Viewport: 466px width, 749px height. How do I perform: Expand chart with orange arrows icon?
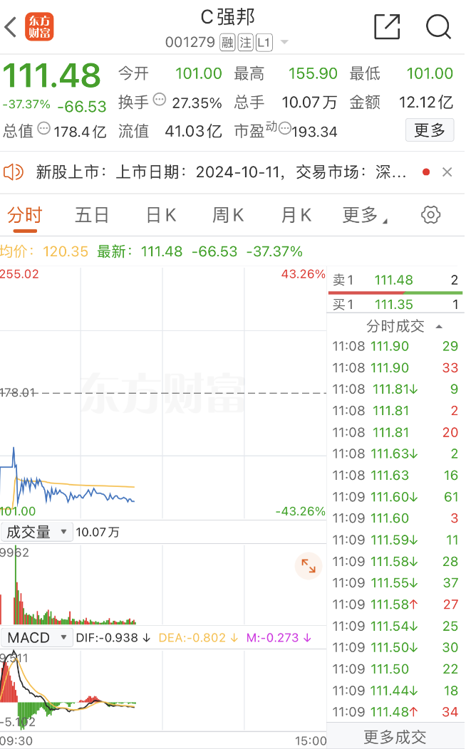tap(309, 566)
